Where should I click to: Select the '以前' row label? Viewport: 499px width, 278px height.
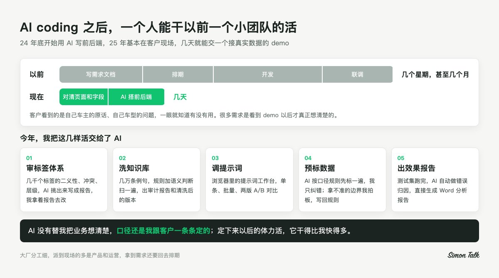click(37, 75)
